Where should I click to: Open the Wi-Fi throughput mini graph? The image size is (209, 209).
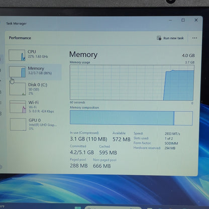pyautogui.click(x=18, y=107)
